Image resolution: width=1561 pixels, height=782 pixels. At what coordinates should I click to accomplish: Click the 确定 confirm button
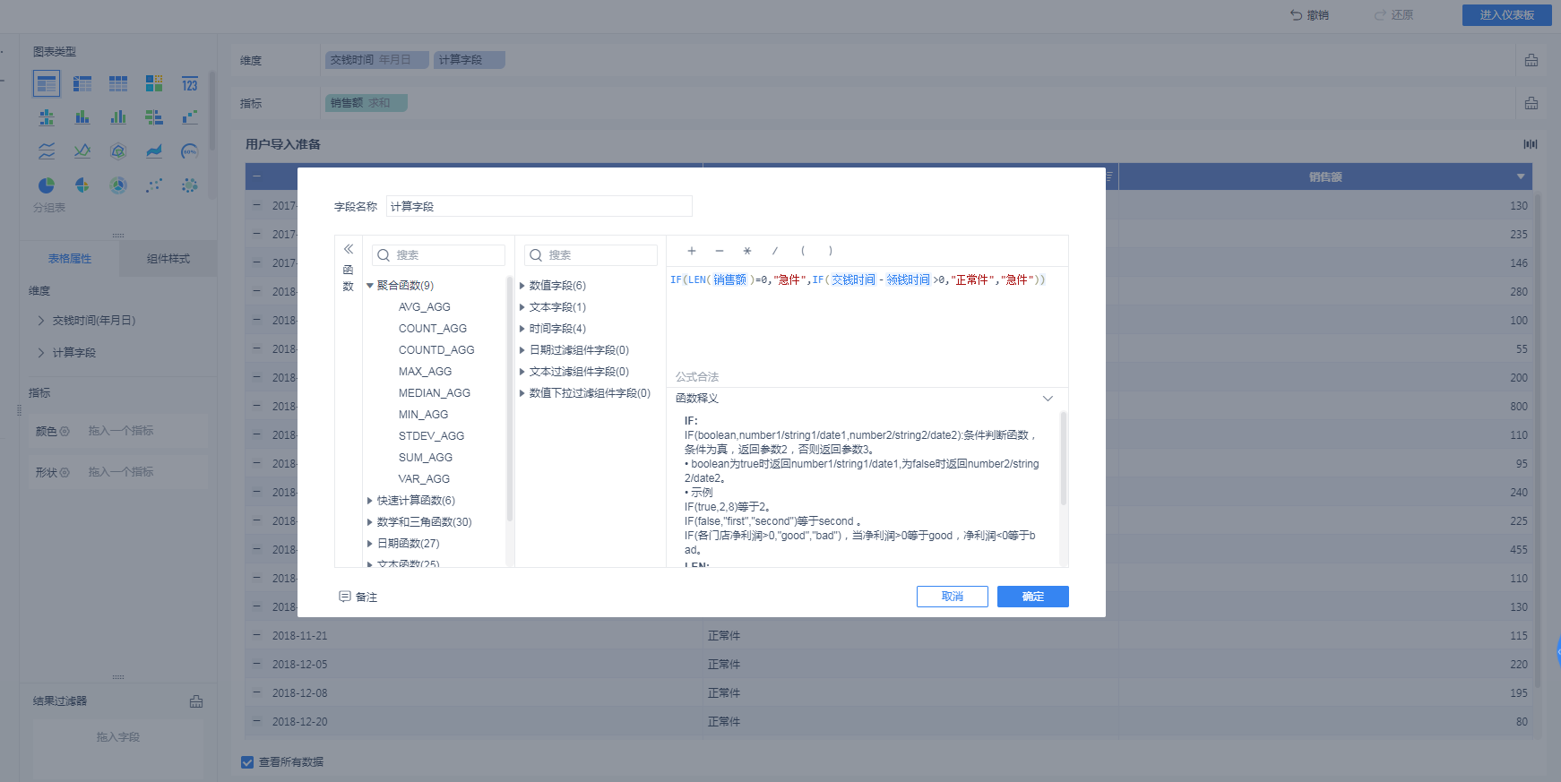pyautogui.click(x=1033, y=597)
